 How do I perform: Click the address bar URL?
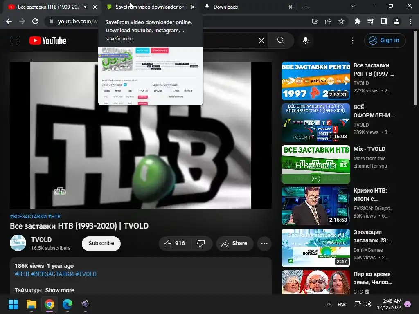(77, 21)
